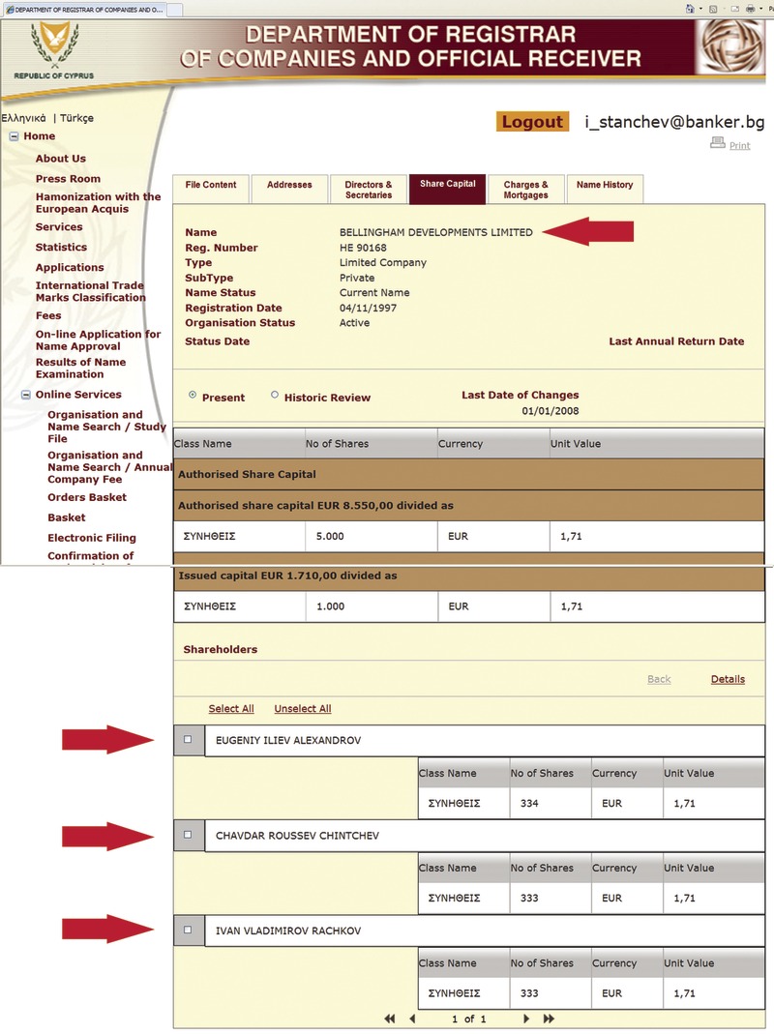The height and width of the screenshot is (1034, 774).
Task: Go to first page of shareholders
Action: click(390, 1019)
